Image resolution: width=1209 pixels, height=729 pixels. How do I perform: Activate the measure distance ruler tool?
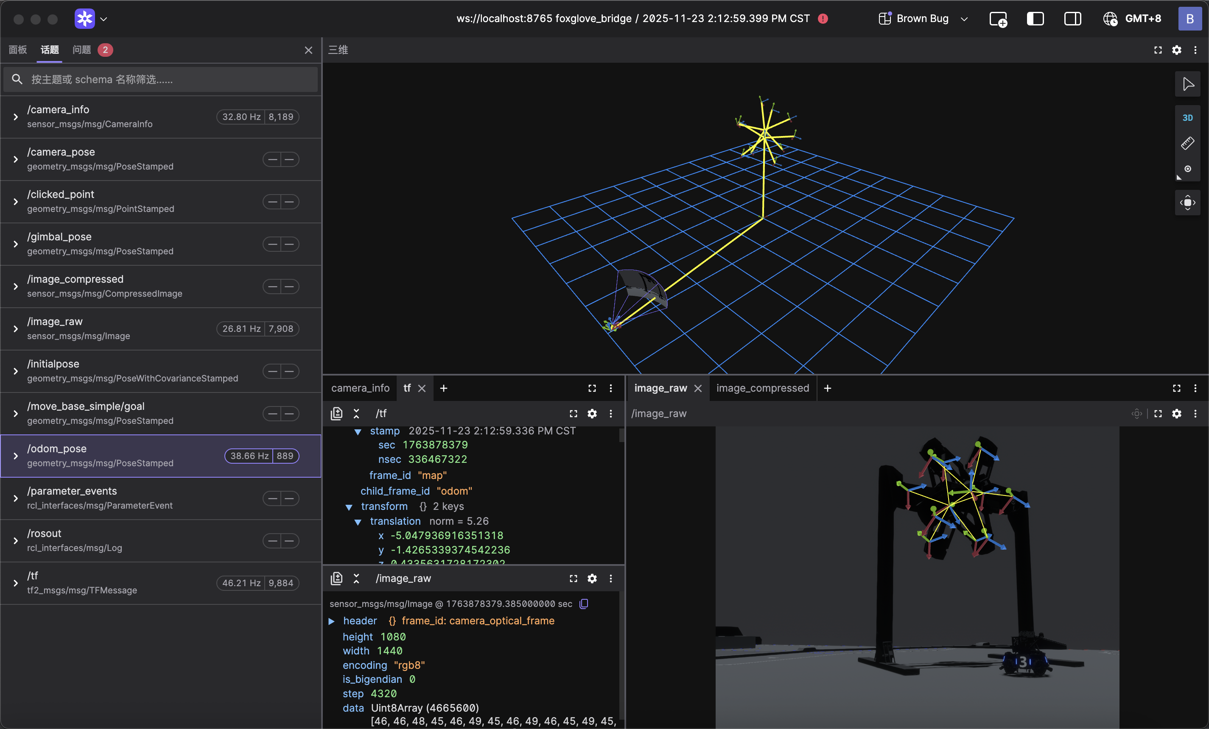coord(1188,143)
